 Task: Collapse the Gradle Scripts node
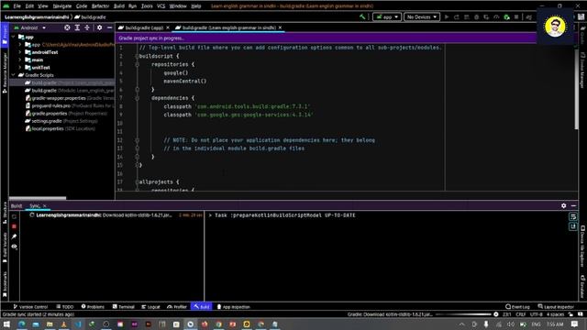pyautogui.click(x=14, y=75)
